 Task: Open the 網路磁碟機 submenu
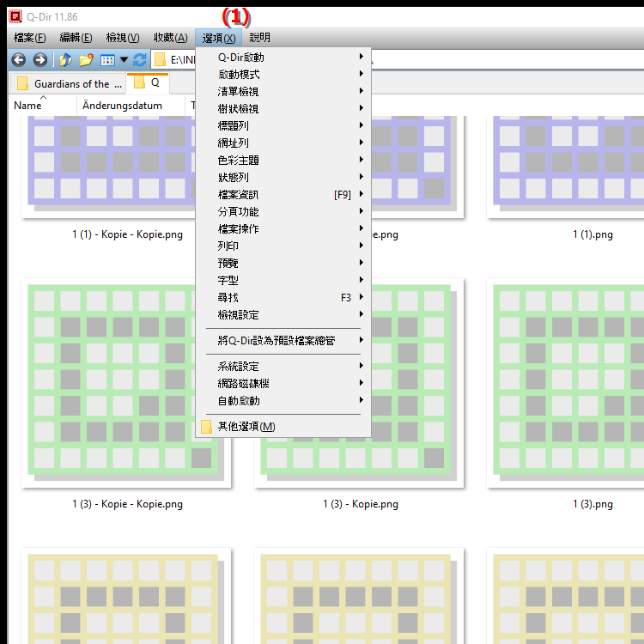click(x=283, y=384)
